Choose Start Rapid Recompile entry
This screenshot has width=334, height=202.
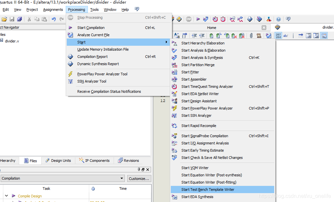(222, 126)
